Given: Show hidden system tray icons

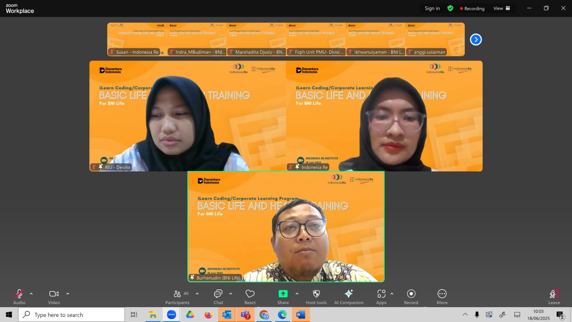Looking at the screenshot, I should (465, 315).
